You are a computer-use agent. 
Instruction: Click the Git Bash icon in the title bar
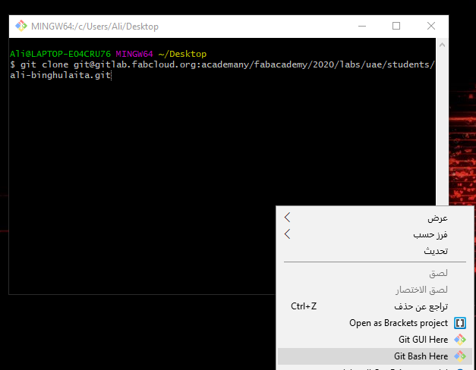click(20, 26)
